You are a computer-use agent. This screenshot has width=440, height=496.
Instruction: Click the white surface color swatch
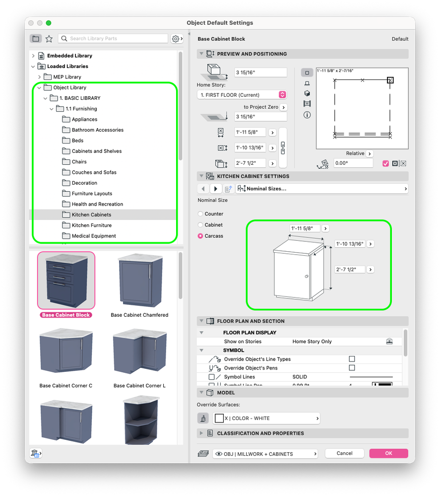click(219, 418)
